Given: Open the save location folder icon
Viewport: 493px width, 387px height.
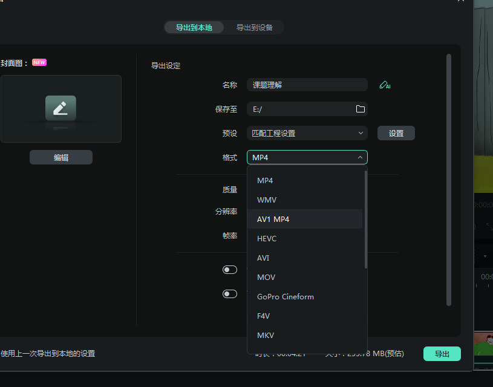Looking at the screenshot, I should click(360, 109).
